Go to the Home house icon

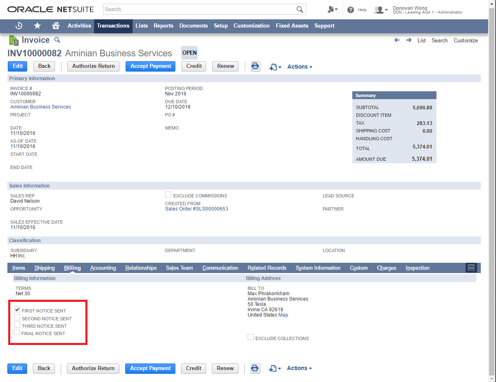(56, 25)
